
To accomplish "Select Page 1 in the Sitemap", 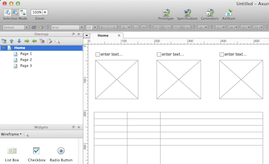I will pos(26,54).
